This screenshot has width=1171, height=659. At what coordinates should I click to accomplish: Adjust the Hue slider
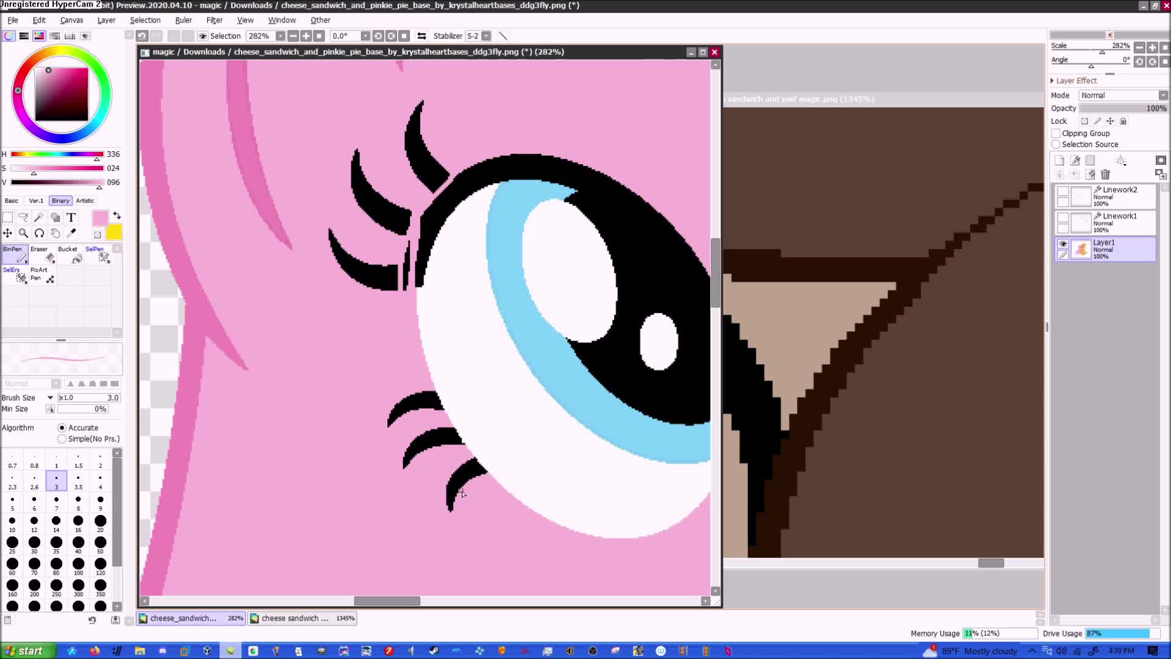click(x=57, y=154)
